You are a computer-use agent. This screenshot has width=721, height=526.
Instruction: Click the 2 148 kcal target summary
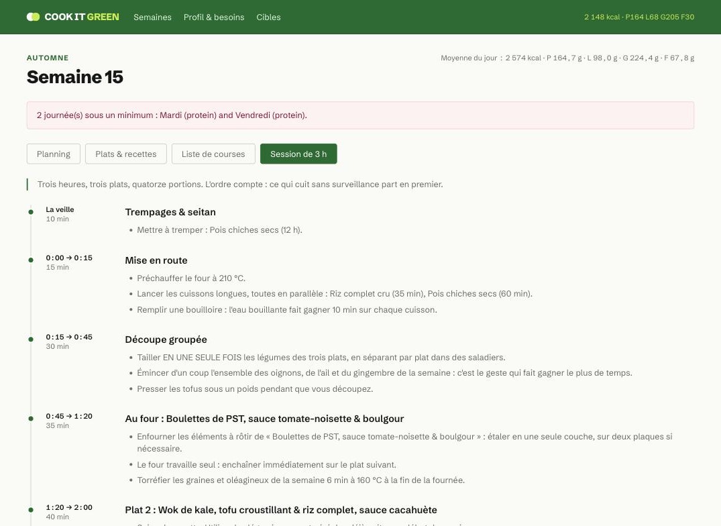click(x=639, y=17)
